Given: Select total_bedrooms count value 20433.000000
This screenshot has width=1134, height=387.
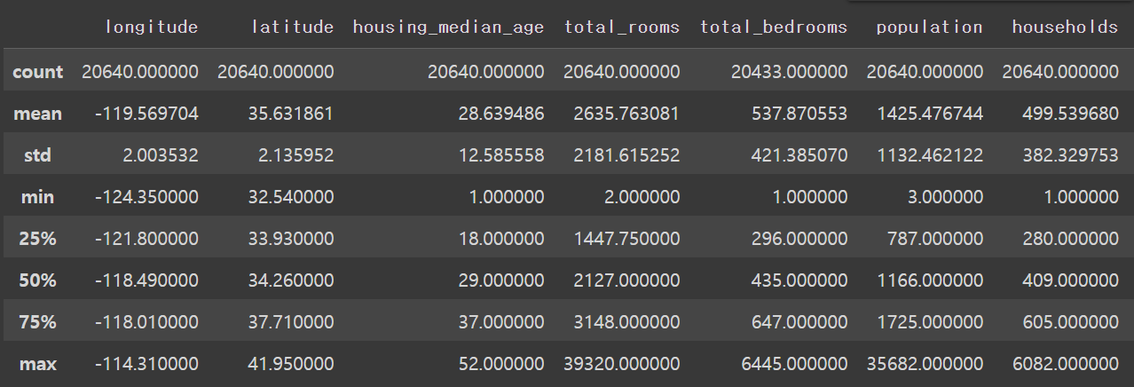Looking at the screenshot, I should (790, 72).
